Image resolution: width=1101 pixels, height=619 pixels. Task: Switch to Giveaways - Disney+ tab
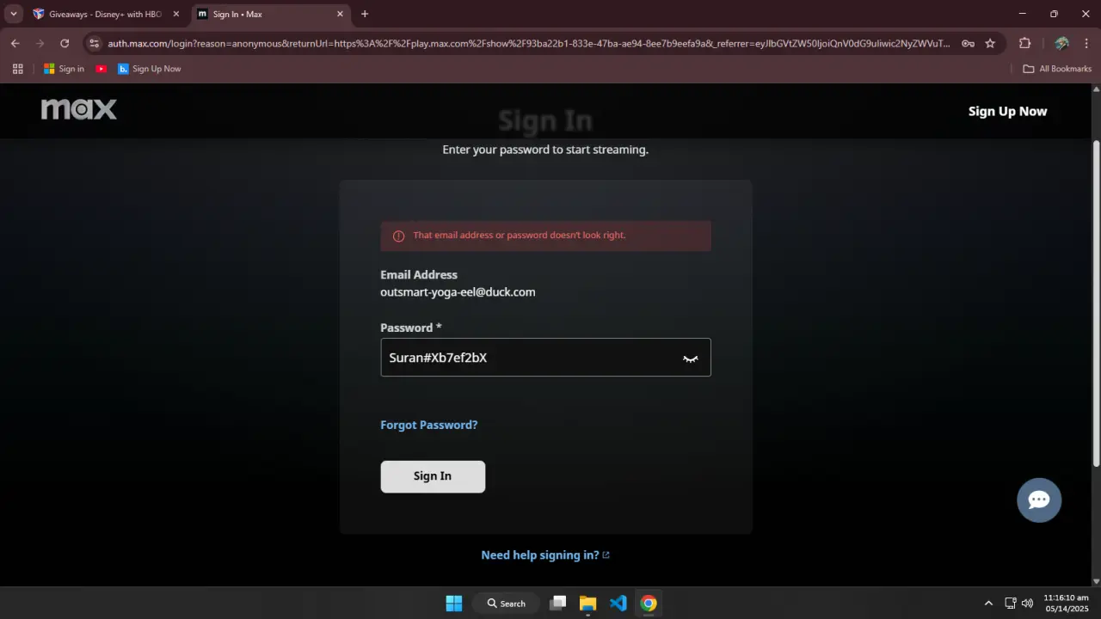105,14
